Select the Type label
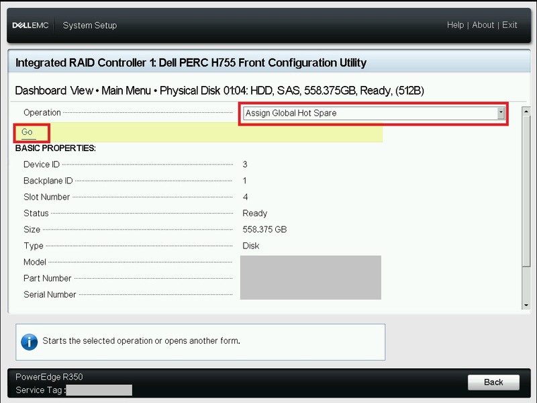The height and width of the screenshot is (403, 537). [34, 246]
